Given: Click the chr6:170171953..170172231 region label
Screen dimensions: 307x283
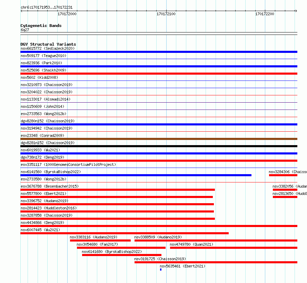Looking at the screenshot, I should click(x=47, y=8).
